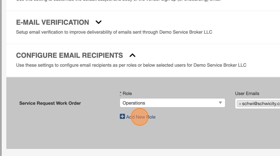Viewport: 280px width, 156px height.
Task: Remove the schwi@schwicity email tag
Action: (x=240, y=104)
